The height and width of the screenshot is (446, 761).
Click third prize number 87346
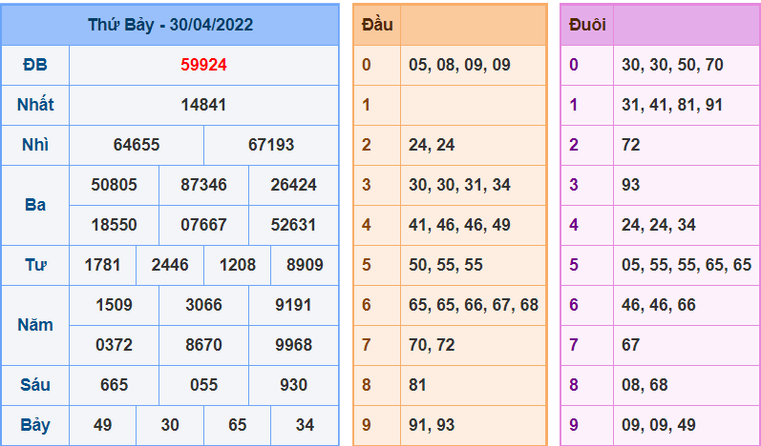203,185
